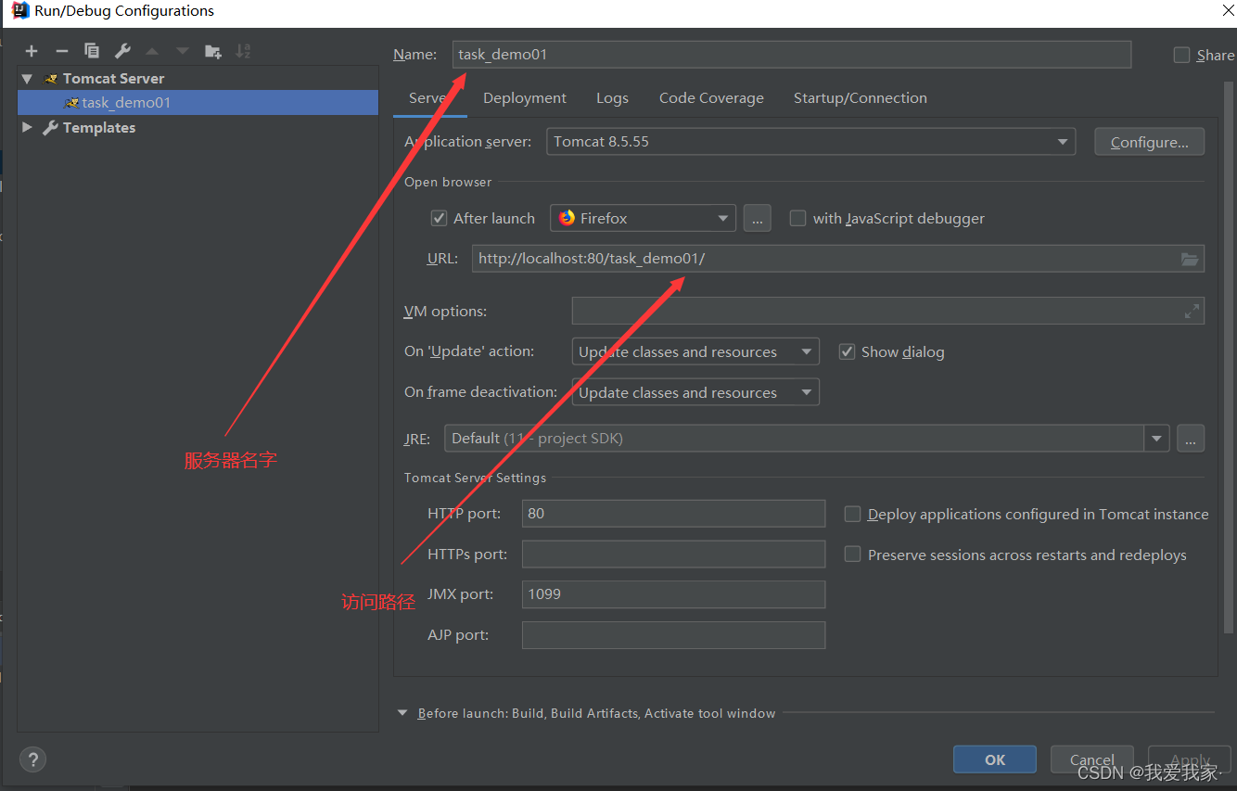Click the Configure... button
The height and width of the screenshot is (791, 1237).
(x=1150, y=142)
